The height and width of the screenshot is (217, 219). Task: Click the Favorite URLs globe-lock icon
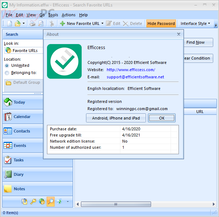pyautogui.click(x=42, y=201)
